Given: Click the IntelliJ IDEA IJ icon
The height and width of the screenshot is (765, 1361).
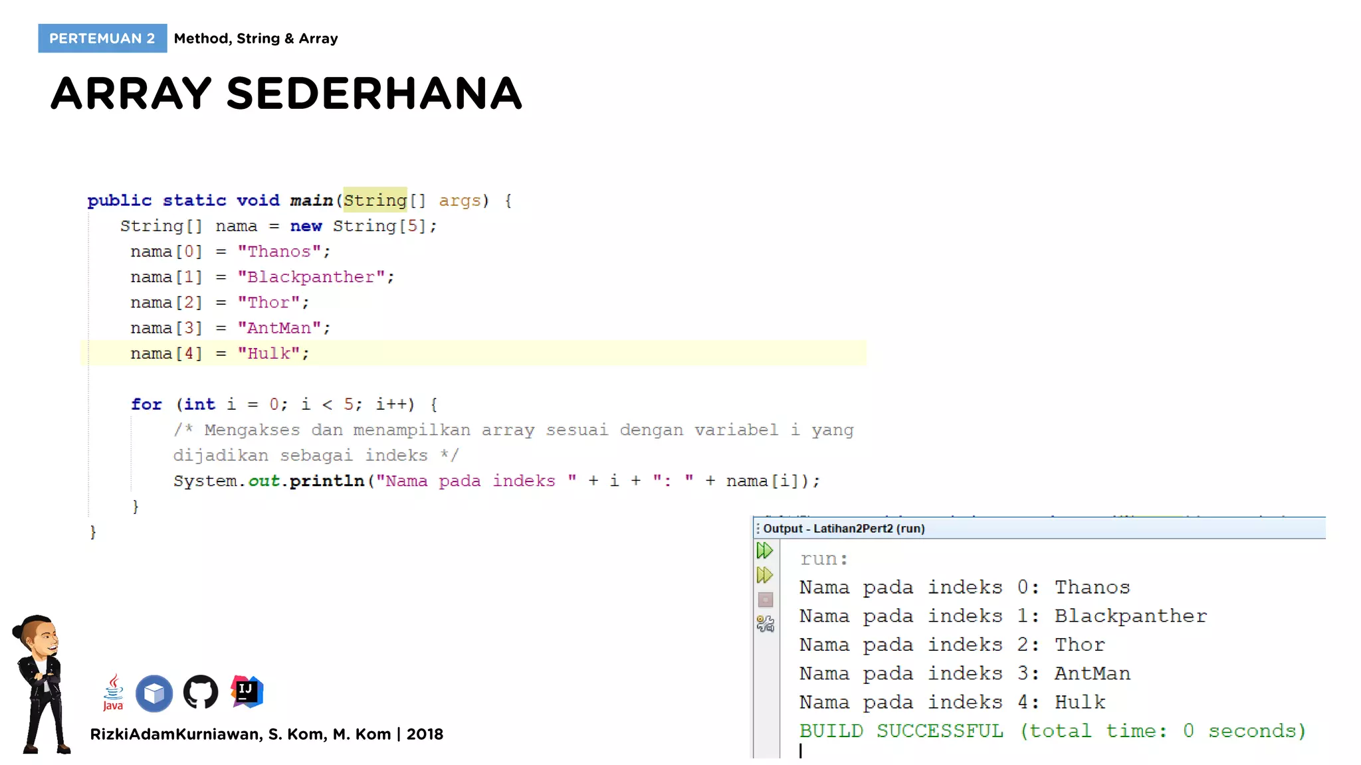Looking at the screenshot, I should tap(247, 692).
